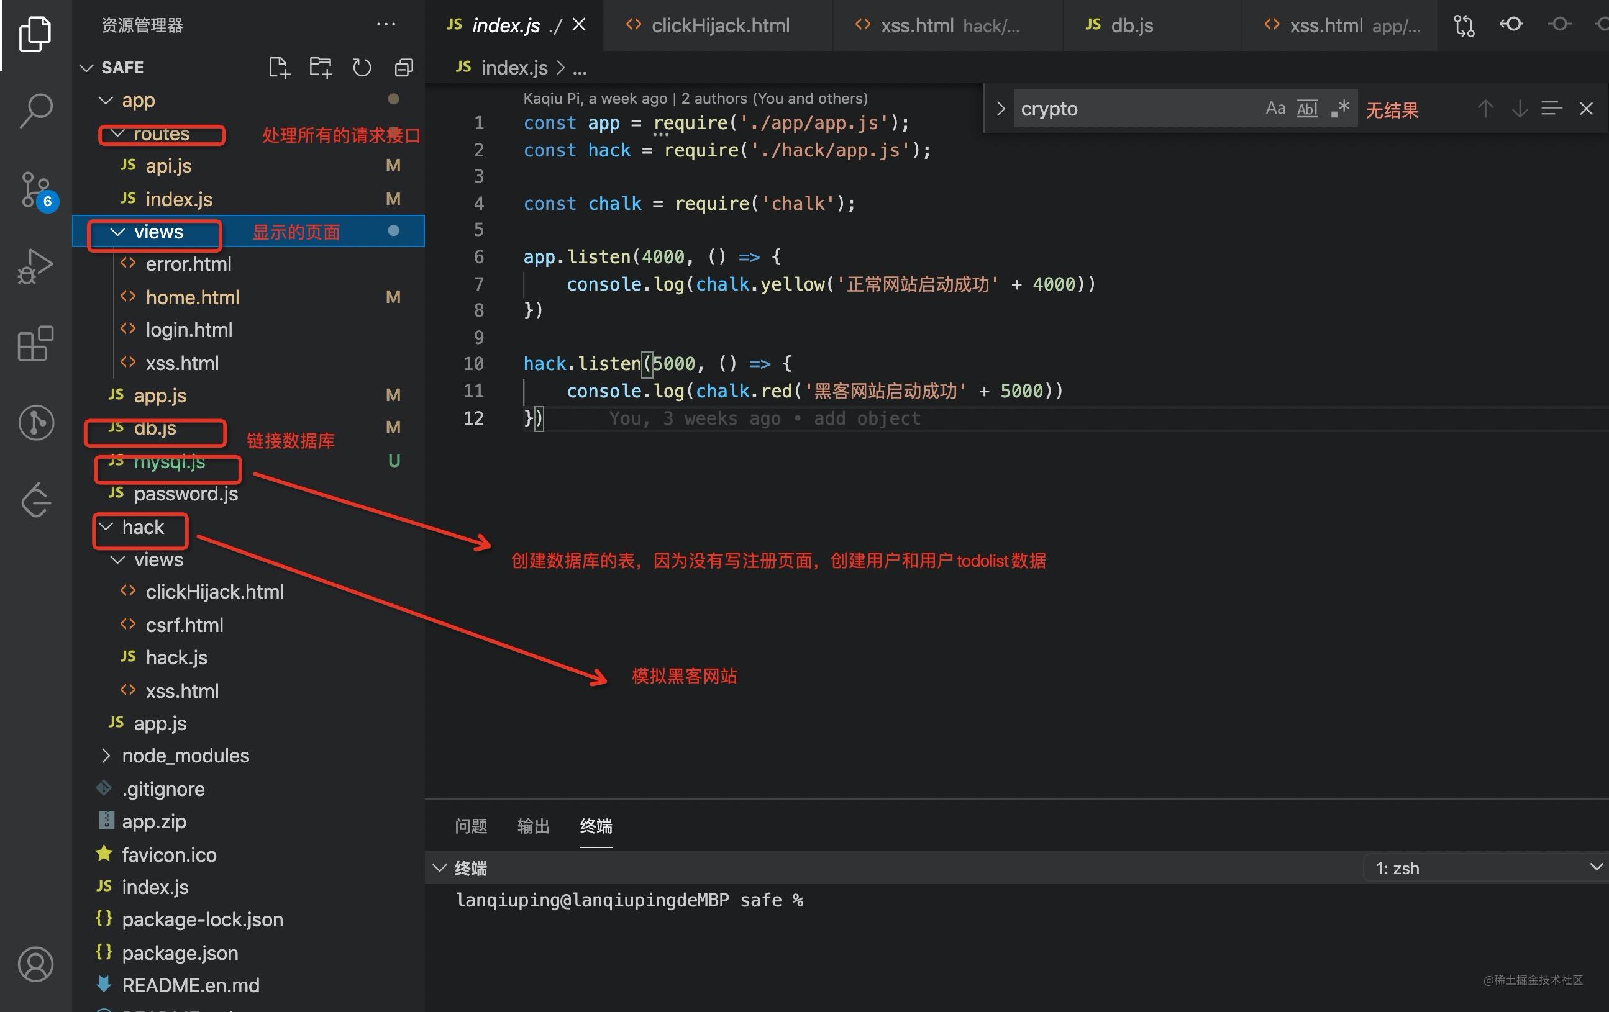Collapse views folder under hack
This screenshot has height=1012, width=1609.
[x=117, y=560]
